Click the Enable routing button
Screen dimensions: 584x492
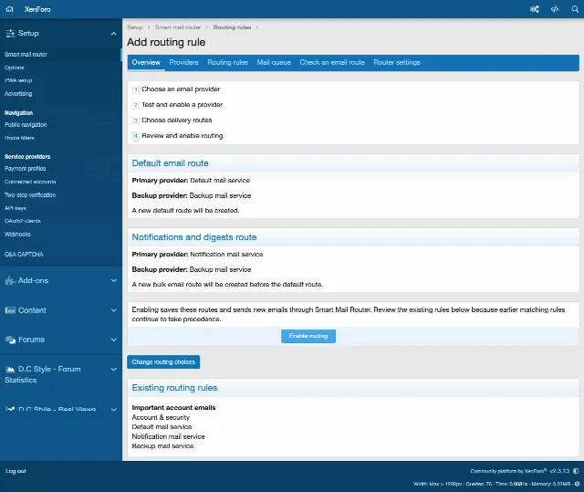point(308,336)
